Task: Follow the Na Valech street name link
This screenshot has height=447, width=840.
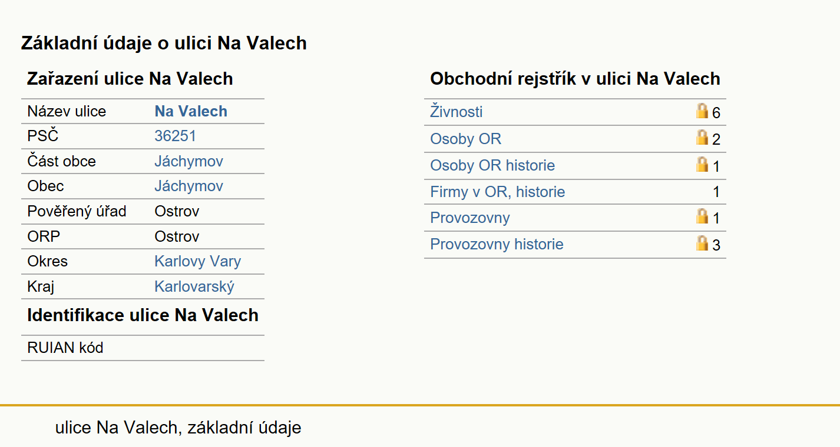Action: 191,111
